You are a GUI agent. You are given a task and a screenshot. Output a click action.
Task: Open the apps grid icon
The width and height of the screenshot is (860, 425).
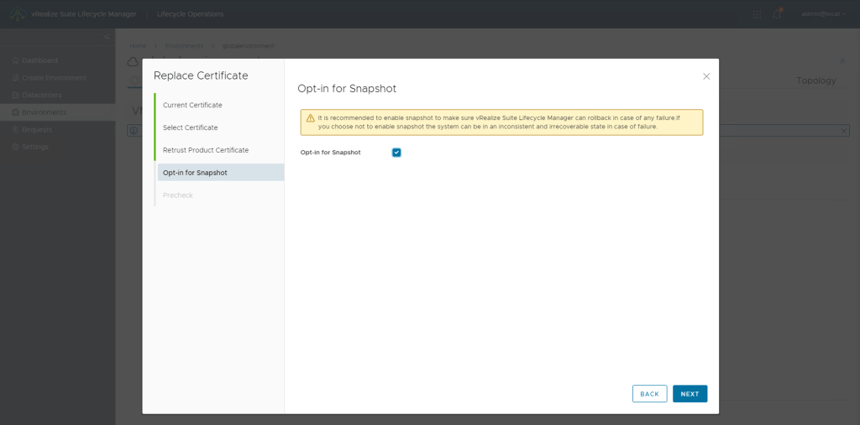coord(758,14)
